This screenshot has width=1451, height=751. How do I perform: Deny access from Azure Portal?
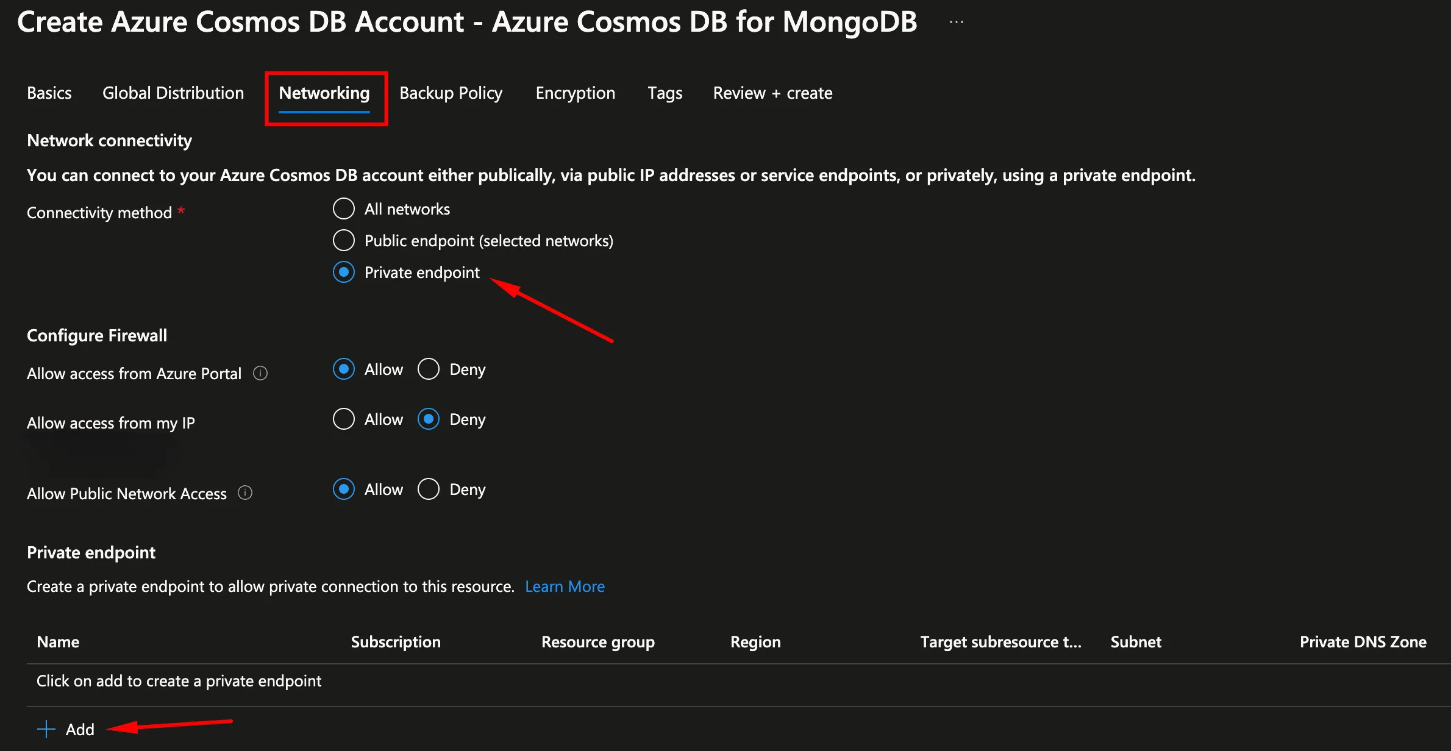point(429,369)
